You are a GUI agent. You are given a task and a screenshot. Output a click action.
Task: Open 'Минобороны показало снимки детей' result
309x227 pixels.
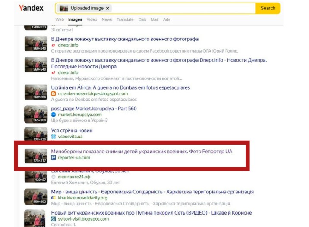coord(142,152)
